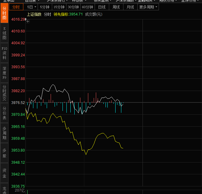Click the small plus icon at chart corner
202x194 pixels.
[28, 21]
